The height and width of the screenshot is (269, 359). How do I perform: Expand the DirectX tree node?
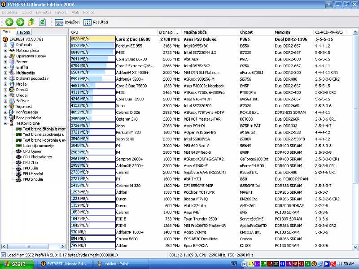5,90
